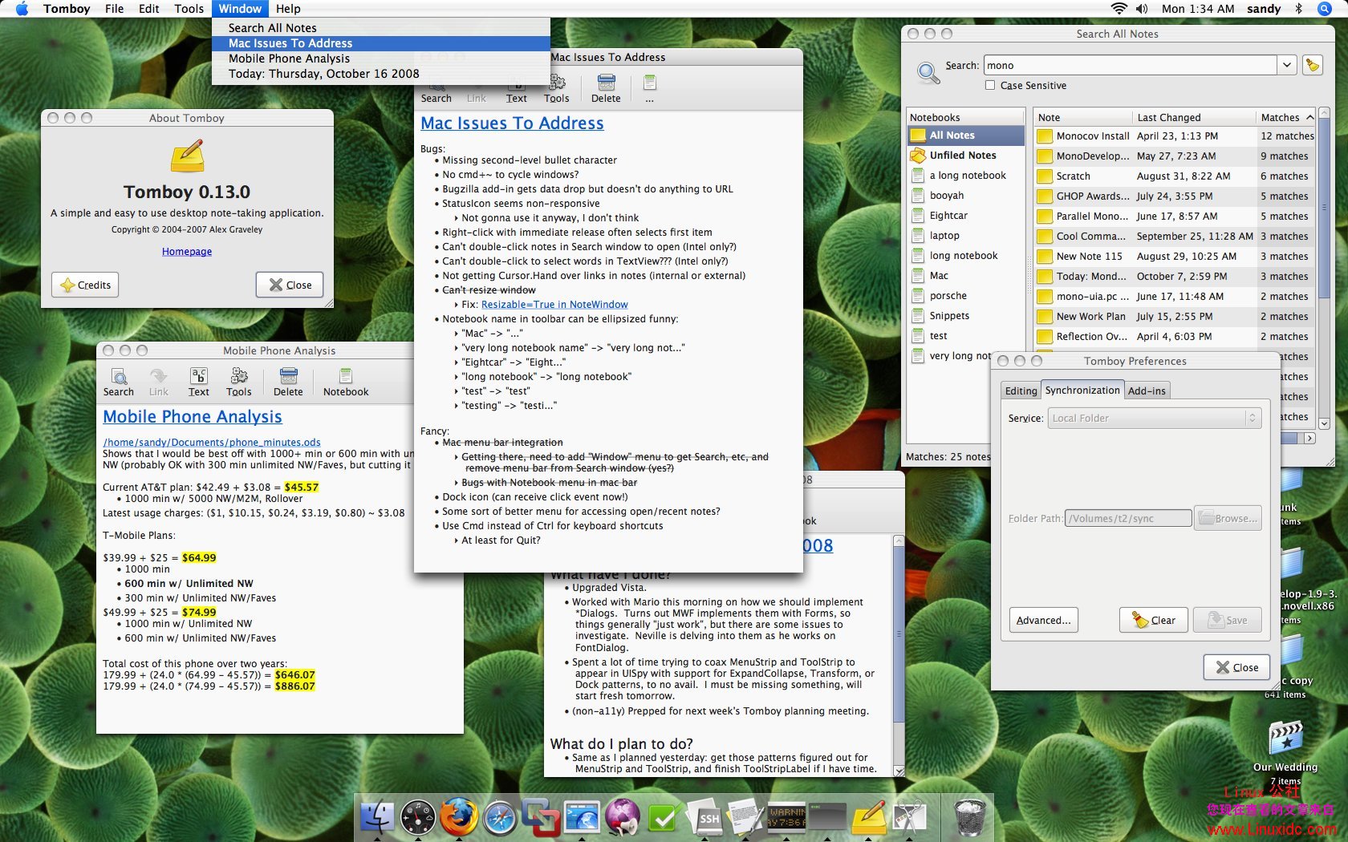The width and height of the screenshot is (1348, 842).
Task: Click the Mac Issues To Address note title
Action: coord(512,123)
